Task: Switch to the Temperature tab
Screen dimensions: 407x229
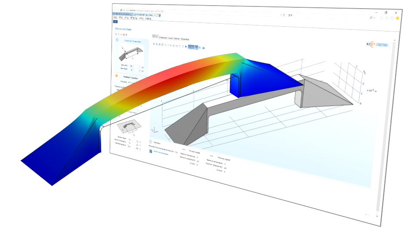Action: [185, 39]
